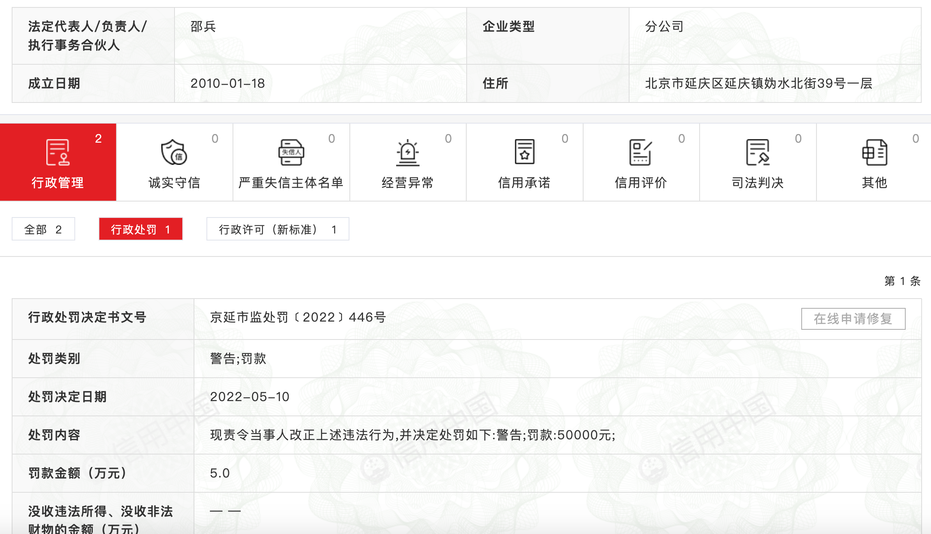The image size is (931, 534).
Task: Click the address 北京市延庆区延庆镇妫水北街39号一层
Action: [758, 83]
